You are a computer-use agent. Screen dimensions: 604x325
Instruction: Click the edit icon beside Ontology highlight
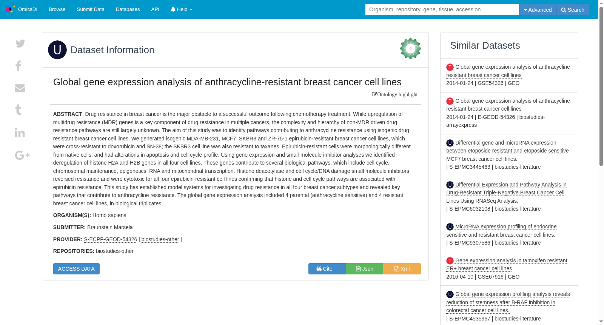pos(374,94)
